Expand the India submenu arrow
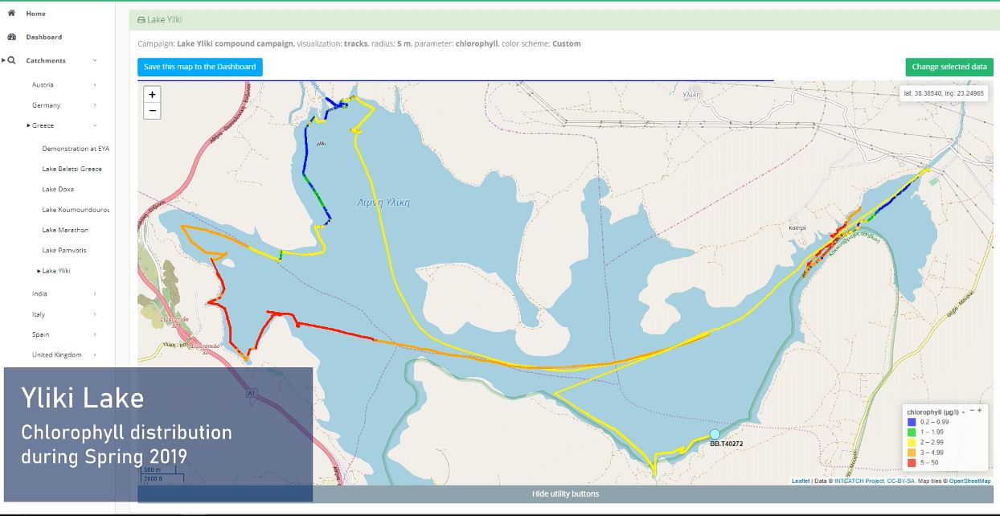The width and height of the screenshot is (1000, 516). [x=95, y=294]
